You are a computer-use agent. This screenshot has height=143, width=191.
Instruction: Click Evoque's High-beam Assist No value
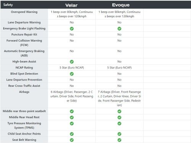pyautogui.click(x=119, y=61)
